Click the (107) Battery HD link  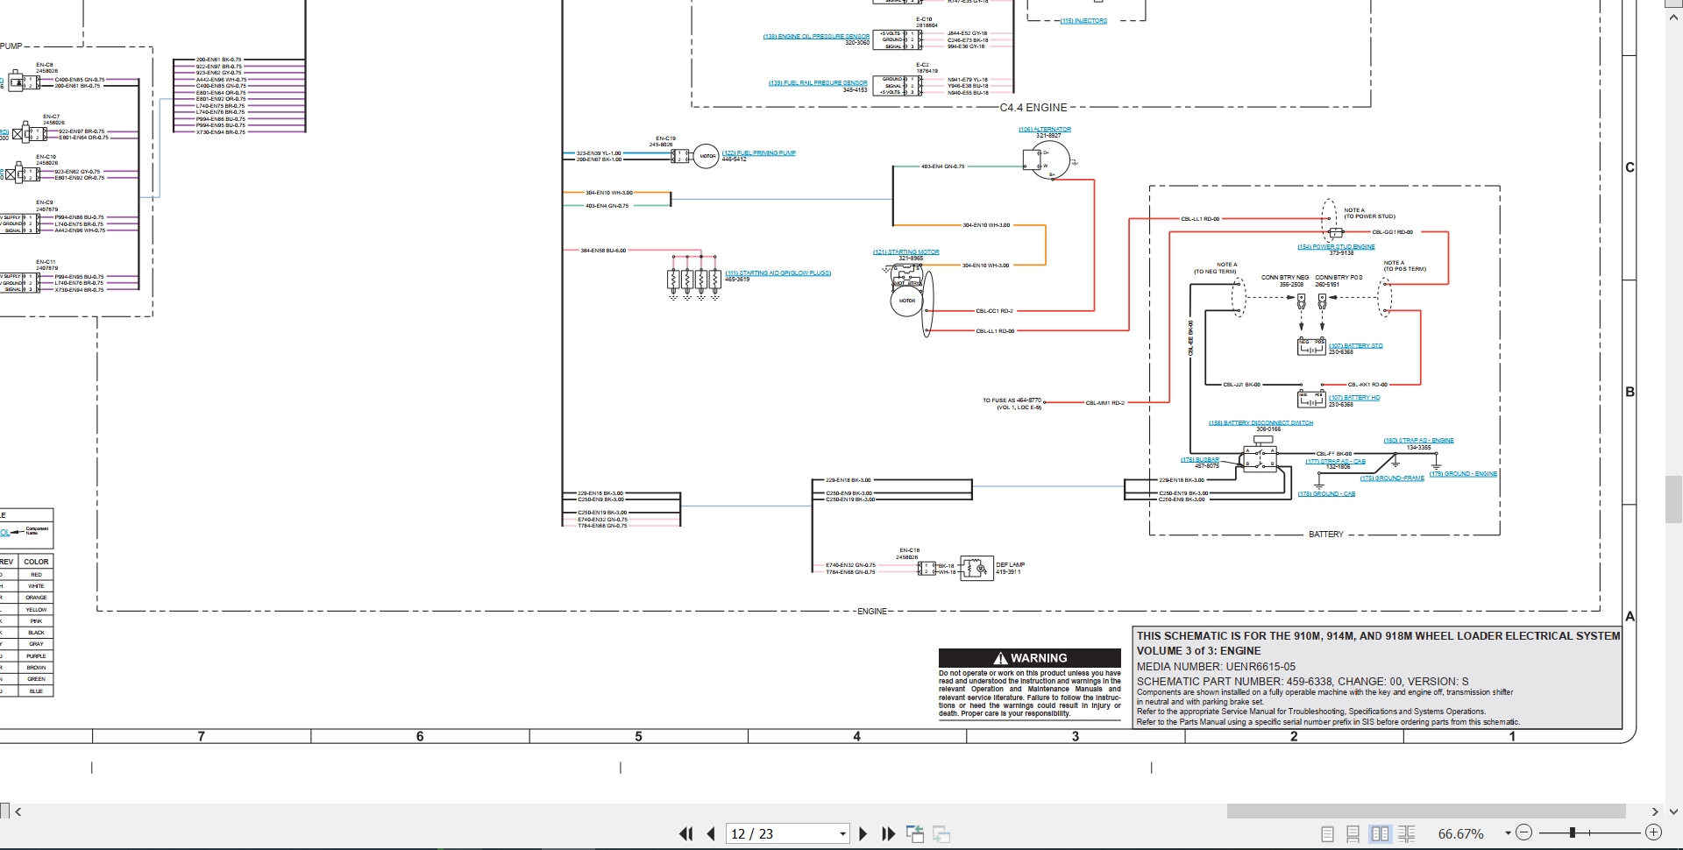(1354, 398)
